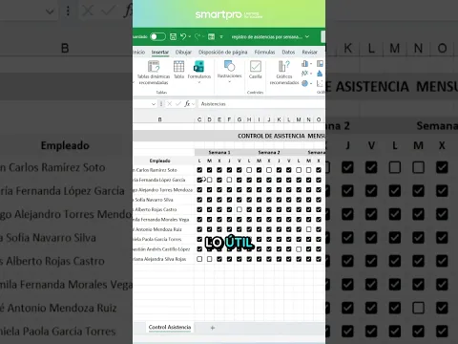Check Alejandra Silva Rojas's empty box in column D

209,259
